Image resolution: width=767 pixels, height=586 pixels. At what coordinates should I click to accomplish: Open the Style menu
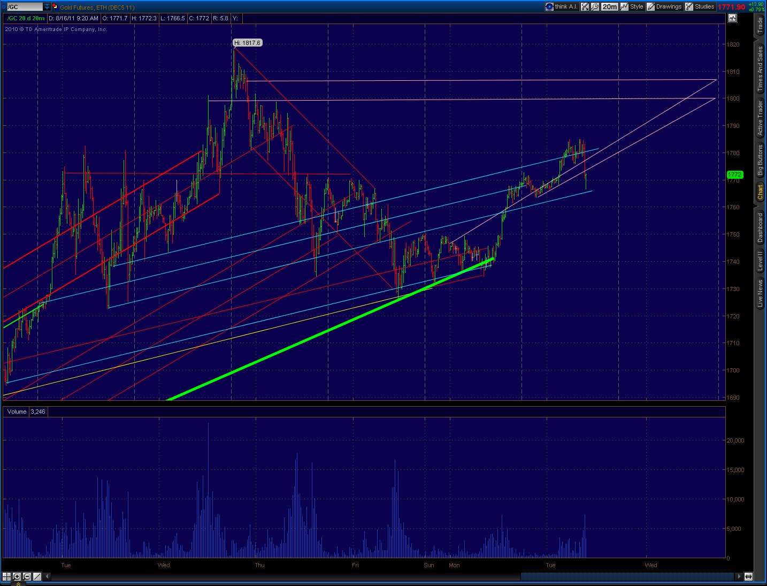[632, 6]
